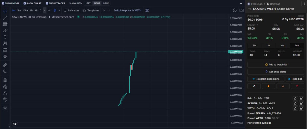
Task: Click the current price label 0.000005096 on axis
Action: click(235, 52)
